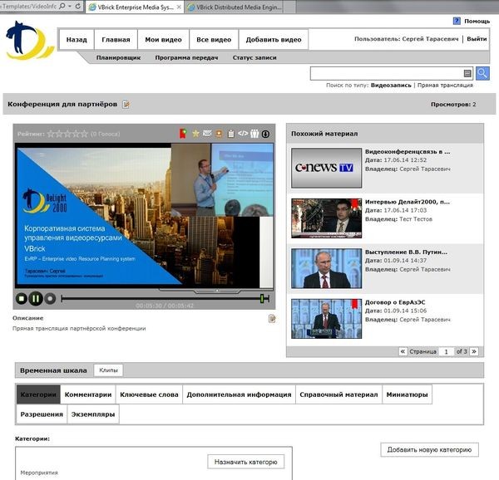Download the video with the circular arrow icon
The image size is (499, 480).
[265, 134]
